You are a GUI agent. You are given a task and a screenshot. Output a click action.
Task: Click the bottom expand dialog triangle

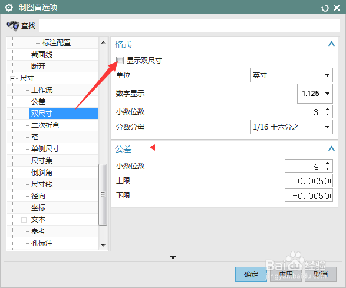point(173,257)
